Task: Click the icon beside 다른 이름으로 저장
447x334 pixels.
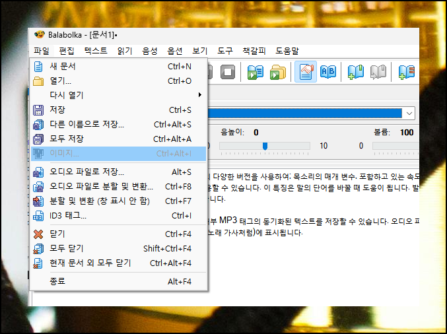Action: tap(38, 125)
